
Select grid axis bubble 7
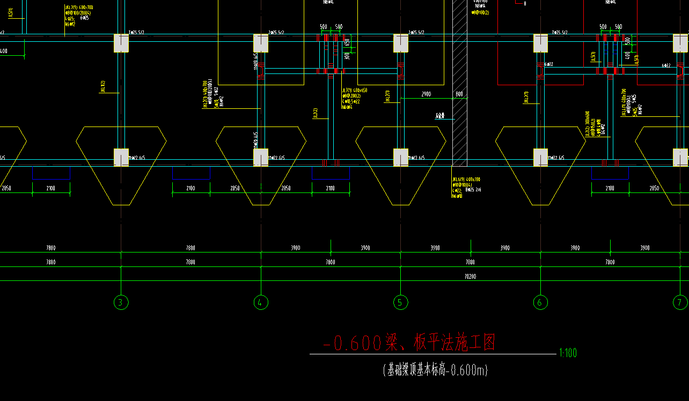[x=680, y=302]
